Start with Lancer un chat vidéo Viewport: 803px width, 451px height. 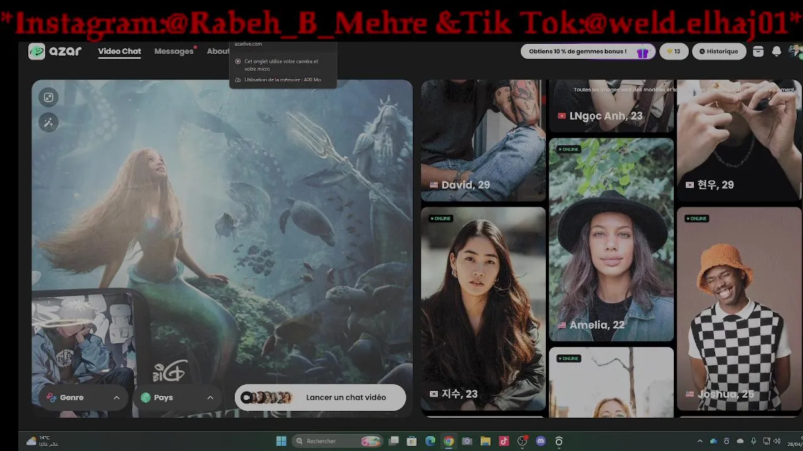(320, 398)
